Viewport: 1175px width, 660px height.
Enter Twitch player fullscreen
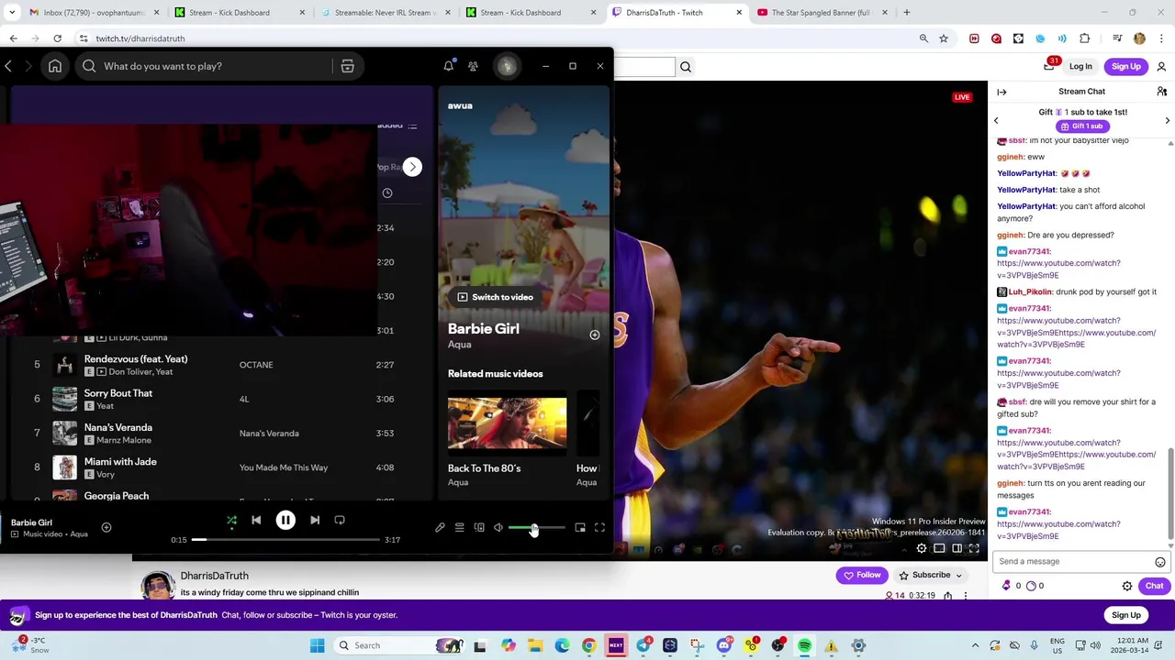click(975, 548)
